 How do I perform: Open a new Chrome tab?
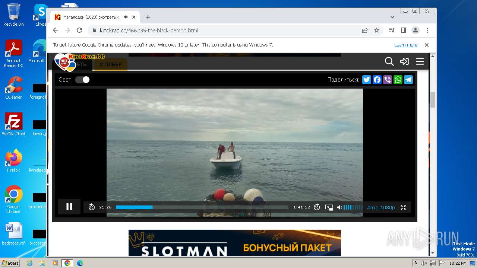(148, 17)
